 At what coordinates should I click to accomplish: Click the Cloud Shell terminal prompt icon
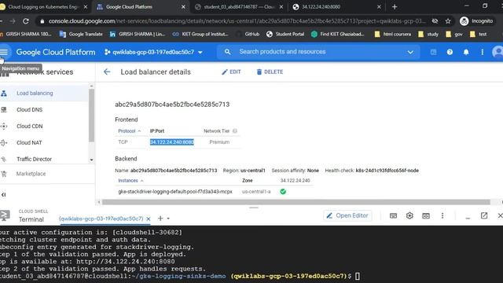(x=5, y=215)
